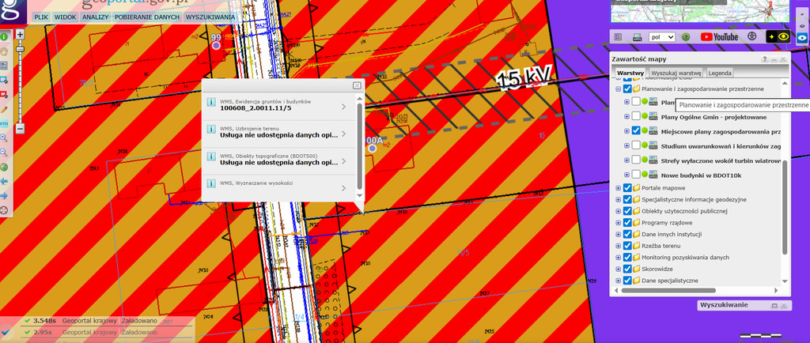Go to previous map extent arrow
Viewport: 810px width, 343px height.
(4, 181)
